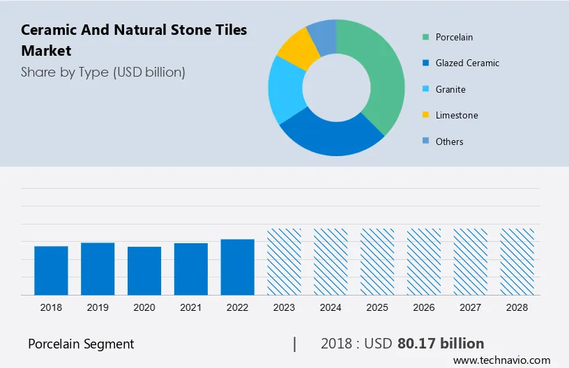Open the www.technavio.com link
Viewport: 569px width, 368px height.
502,360
